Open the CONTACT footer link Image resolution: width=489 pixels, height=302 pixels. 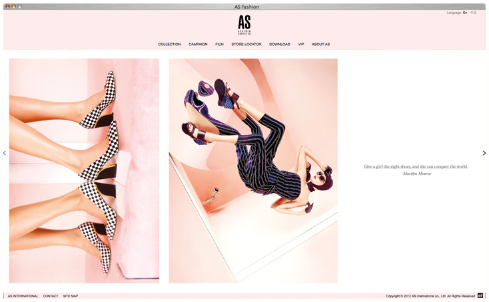click(x=51, y=296)
